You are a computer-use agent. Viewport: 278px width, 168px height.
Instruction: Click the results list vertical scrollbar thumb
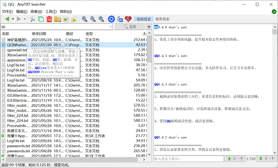tap(149, 49)
